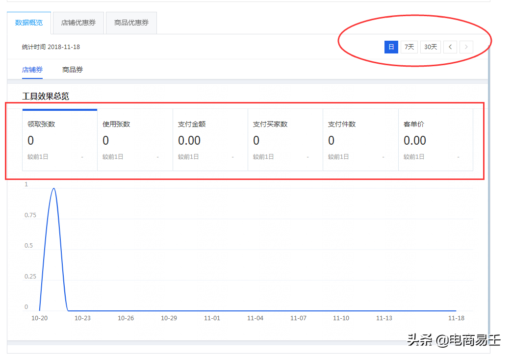Click the 11-04 x-axis date label
The height and width of the screenshot is (357, 511).
coord(255,318)
